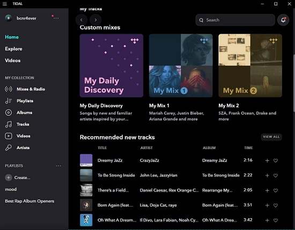
Task: Go forward with the right arrow
Action: pyautogui.click(x=95, y=20)
